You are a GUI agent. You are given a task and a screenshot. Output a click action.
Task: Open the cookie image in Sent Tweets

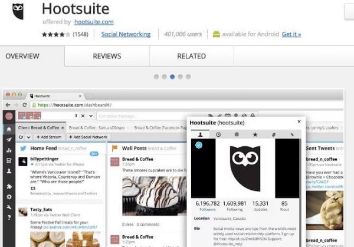pyautogui.click(x=324, y=210)
